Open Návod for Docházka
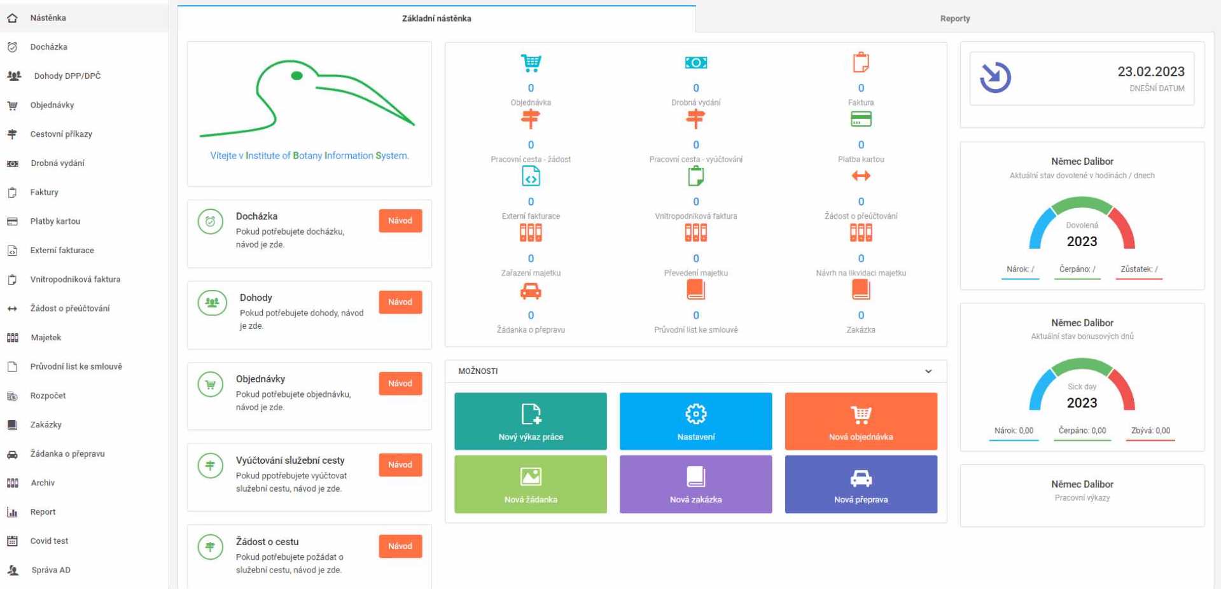 point(400,221)
